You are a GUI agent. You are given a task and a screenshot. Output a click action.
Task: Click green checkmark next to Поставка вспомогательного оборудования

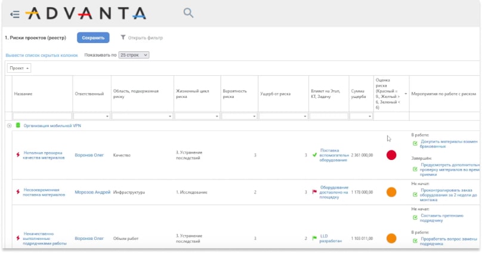coord(314,155)
